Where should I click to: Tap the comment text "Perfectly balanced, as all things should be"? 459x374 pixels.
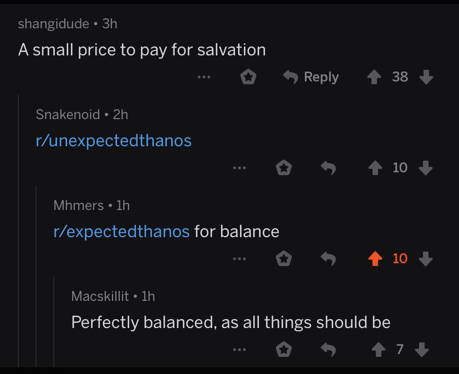pyautogui.click(x=231, y=322)
